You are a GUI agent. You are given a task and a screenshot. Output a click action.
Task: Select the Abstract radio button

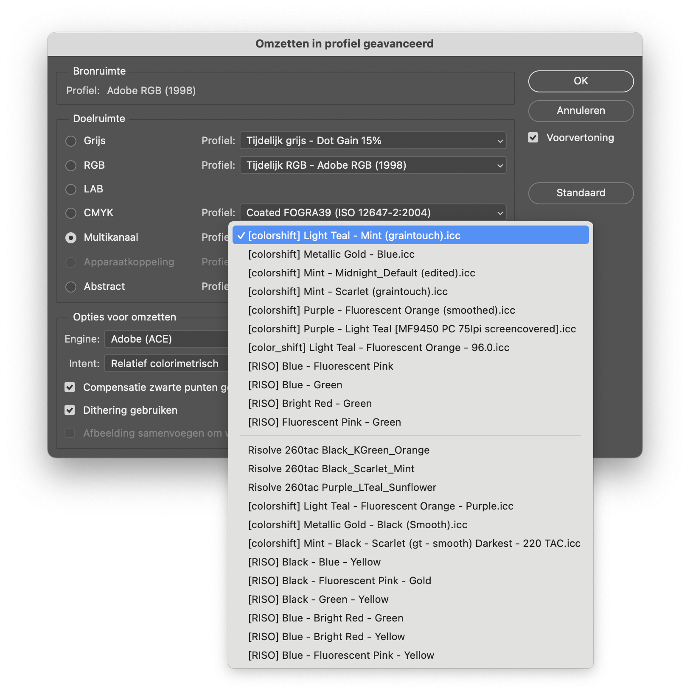tap(71, 287)
